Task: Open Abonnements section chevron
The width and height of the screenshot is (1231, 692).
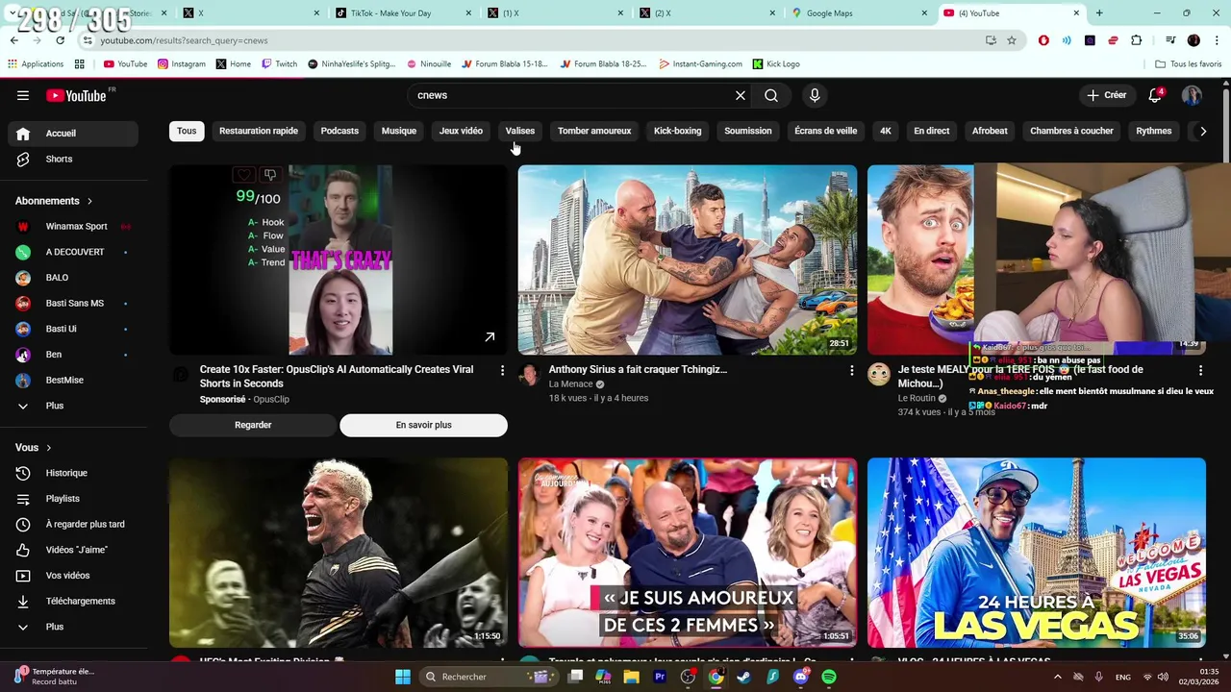Action: pos(89,201)
